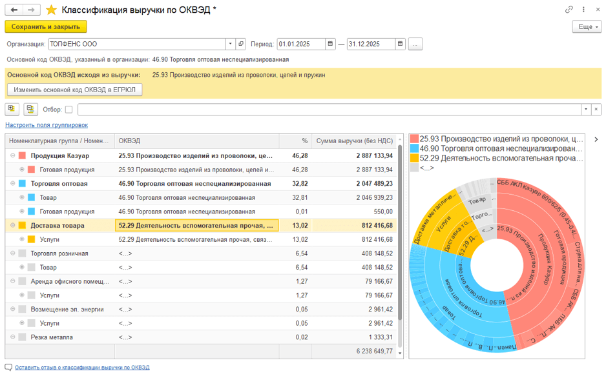Screen dimensions: 606x376
Task: Sort by the Сумма выручки column header
Action: (x=354, y=141)
